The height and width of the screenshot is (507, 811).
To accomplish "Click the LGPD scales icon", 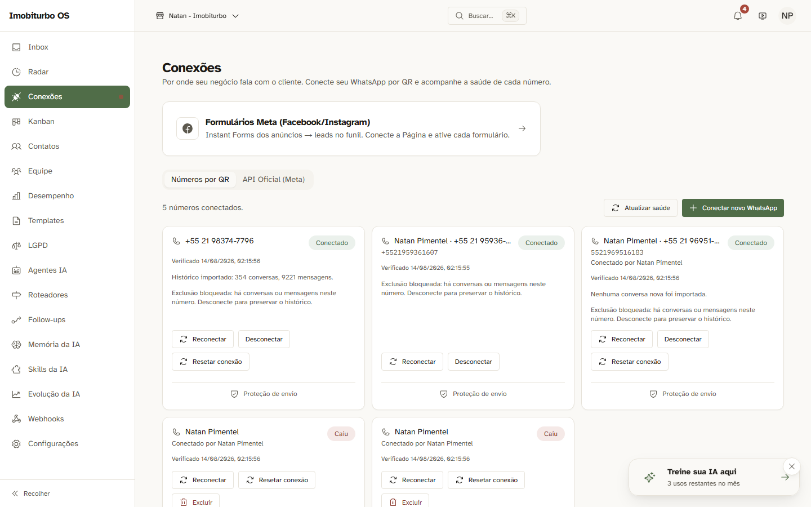I will point(16,246).
